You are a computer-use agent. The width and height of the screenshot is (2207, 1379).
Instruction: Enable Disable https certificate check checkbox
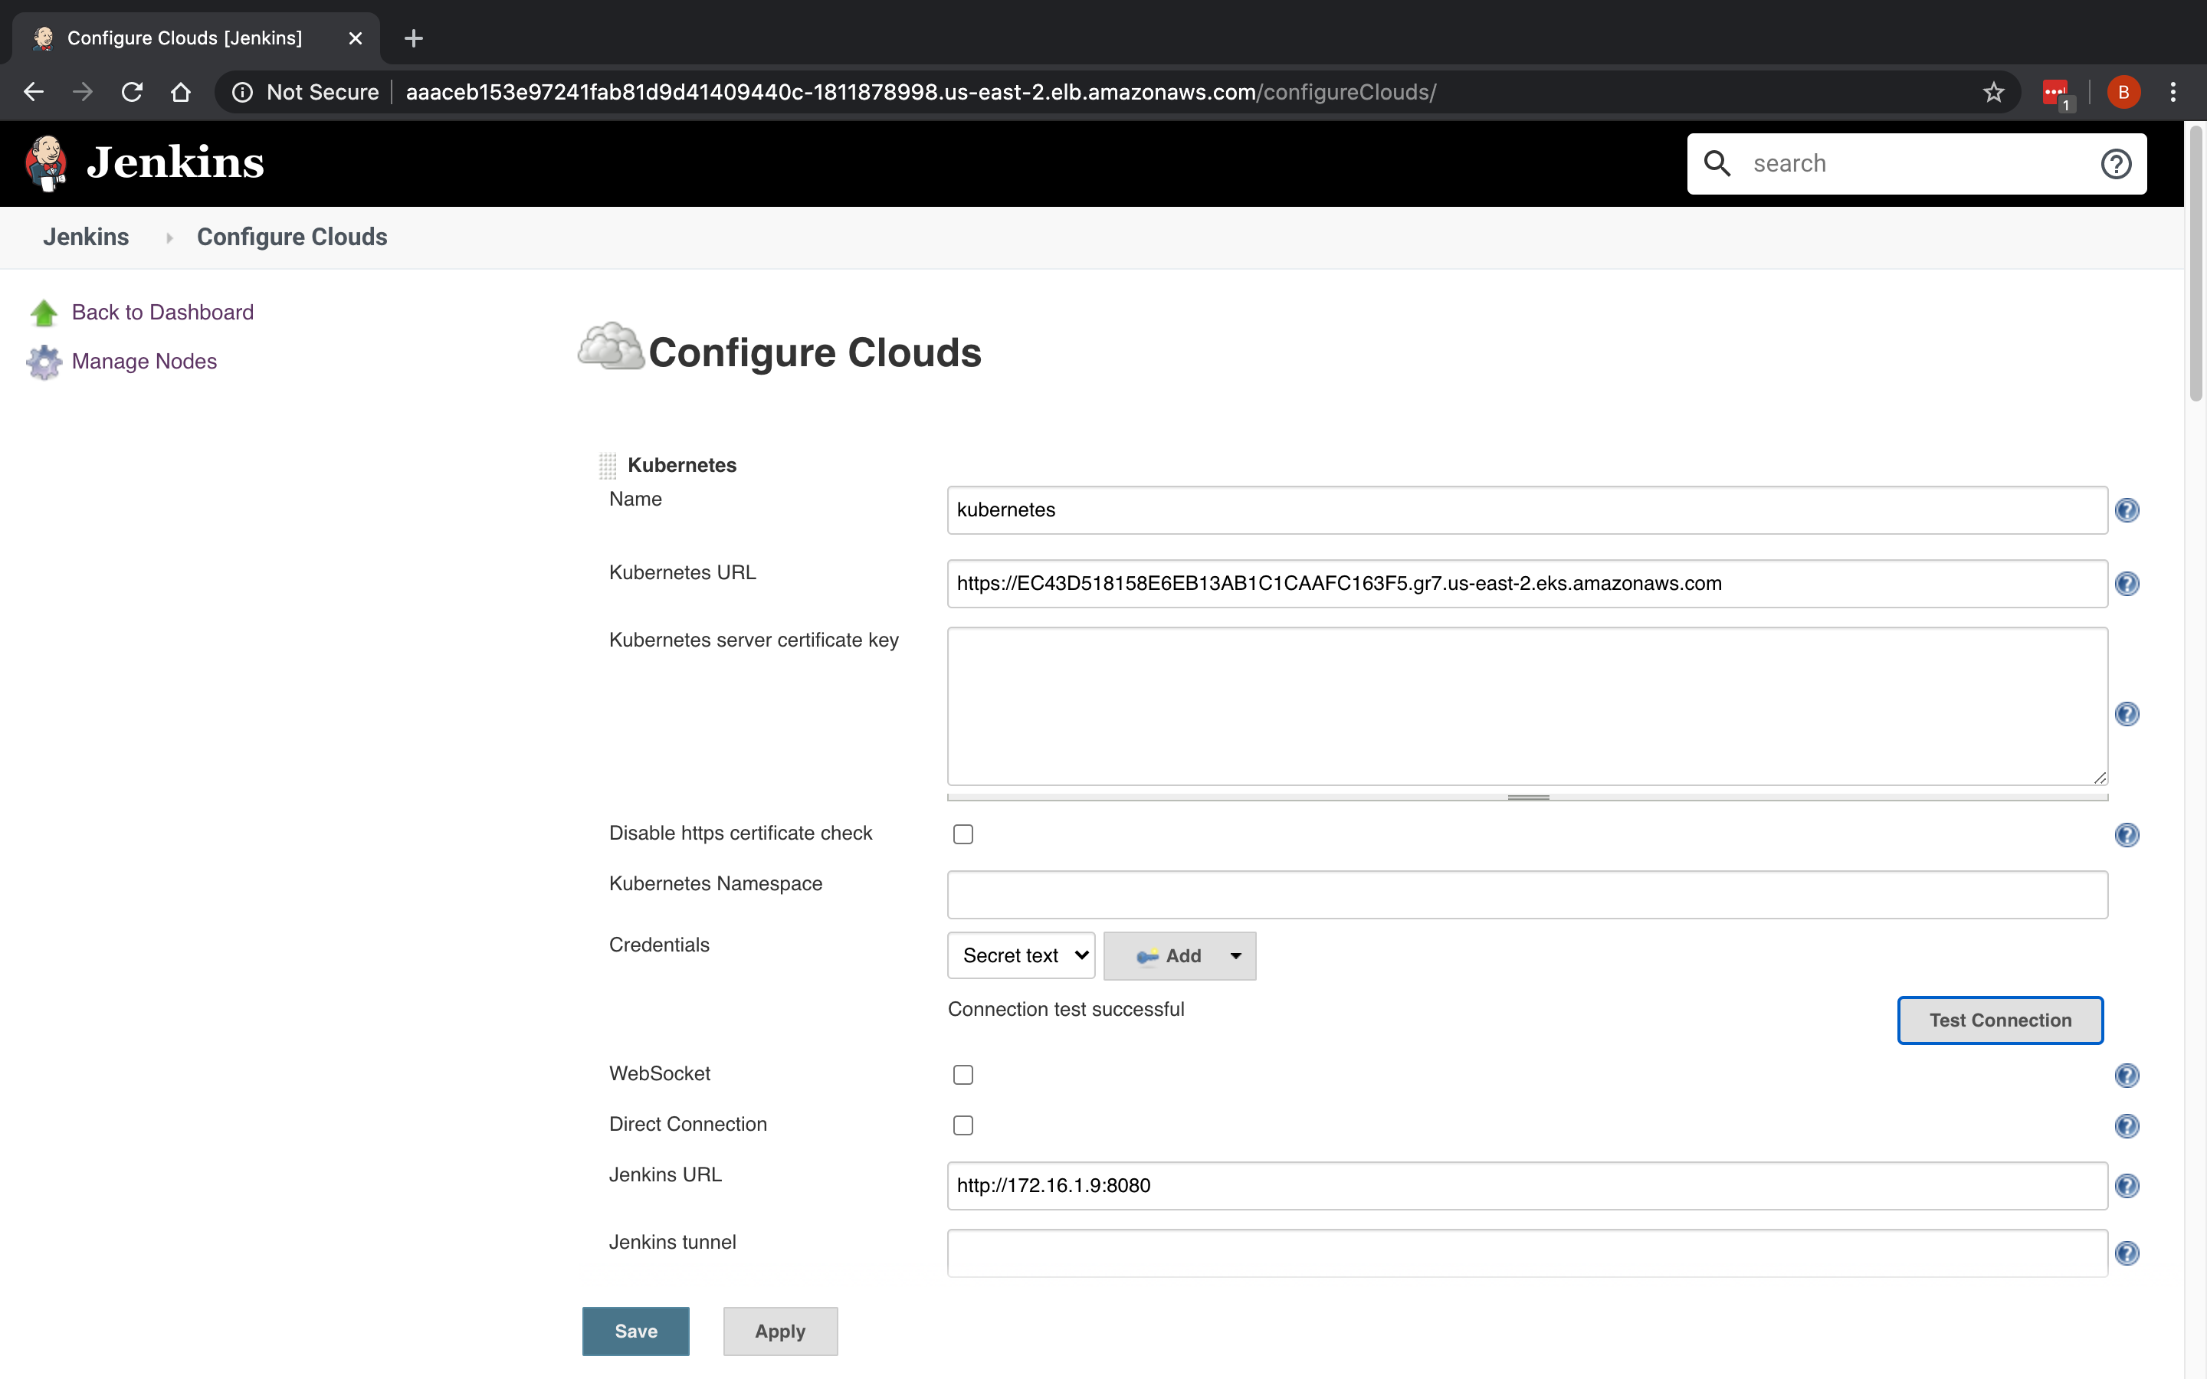coord(963,834)
